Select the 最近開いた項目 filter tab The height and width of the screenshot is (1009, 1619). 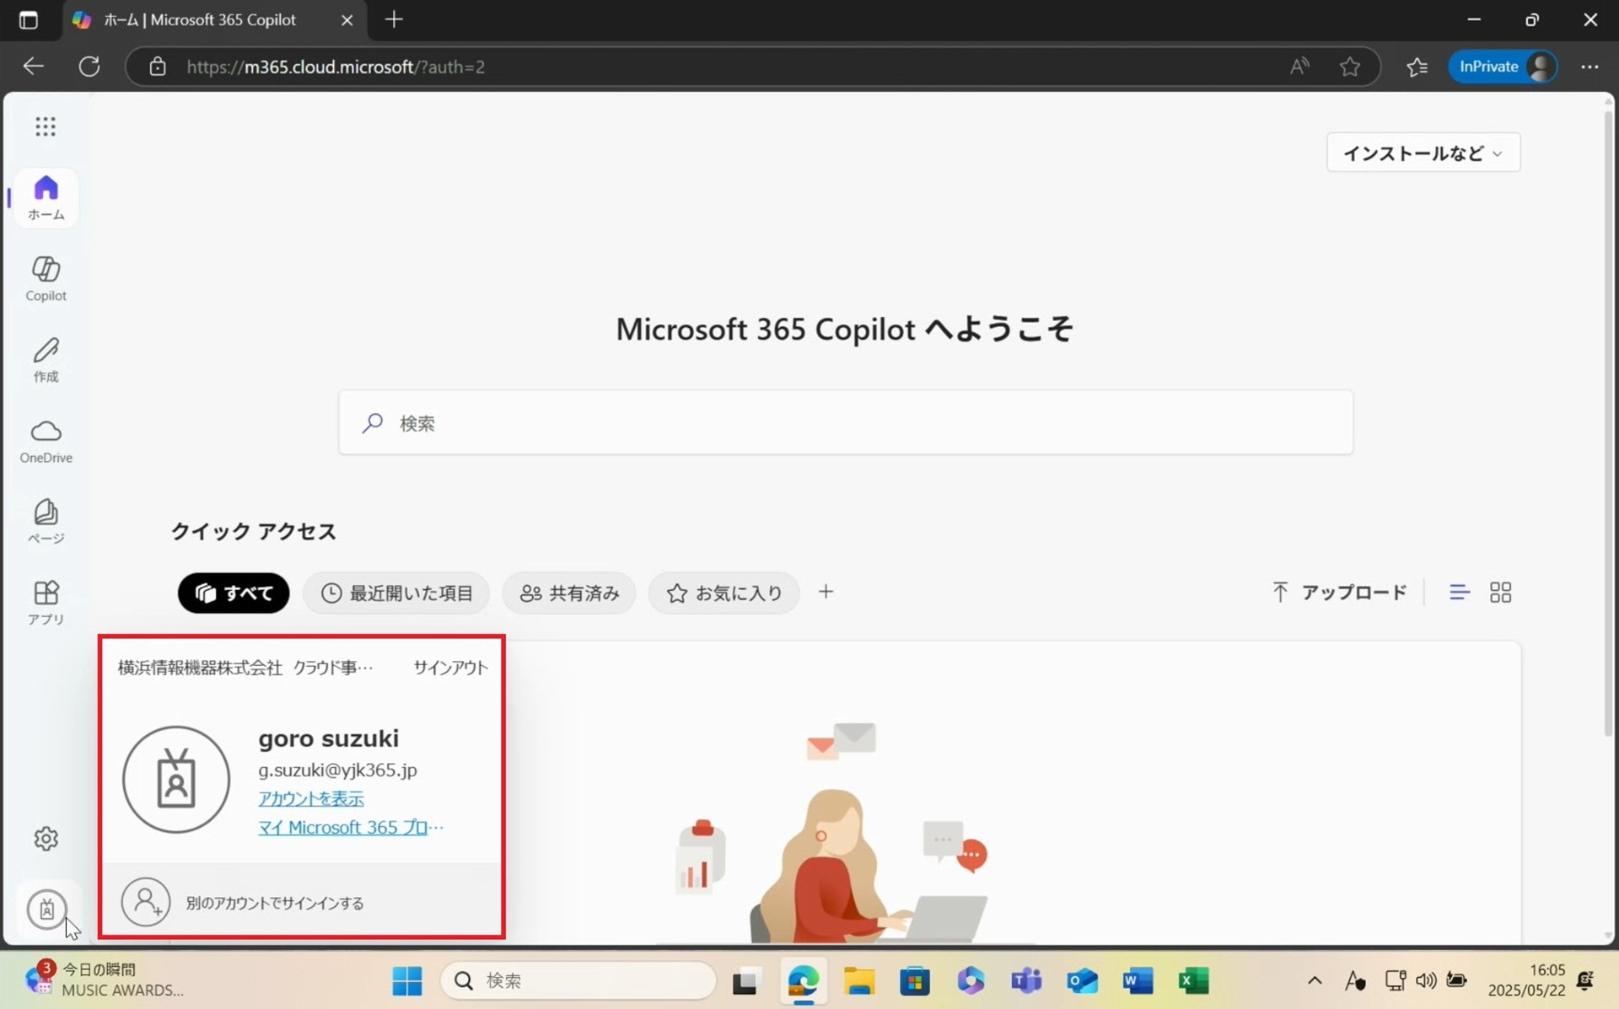[x=397, y=593]
